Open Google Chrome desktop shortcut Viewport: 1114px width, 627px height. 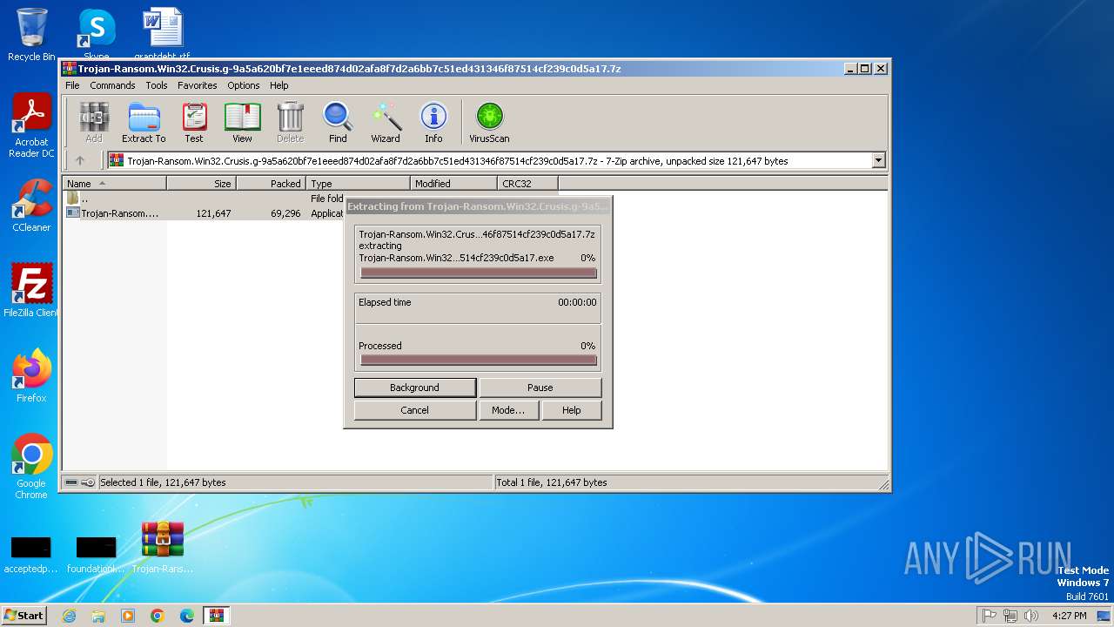[31, 467]
